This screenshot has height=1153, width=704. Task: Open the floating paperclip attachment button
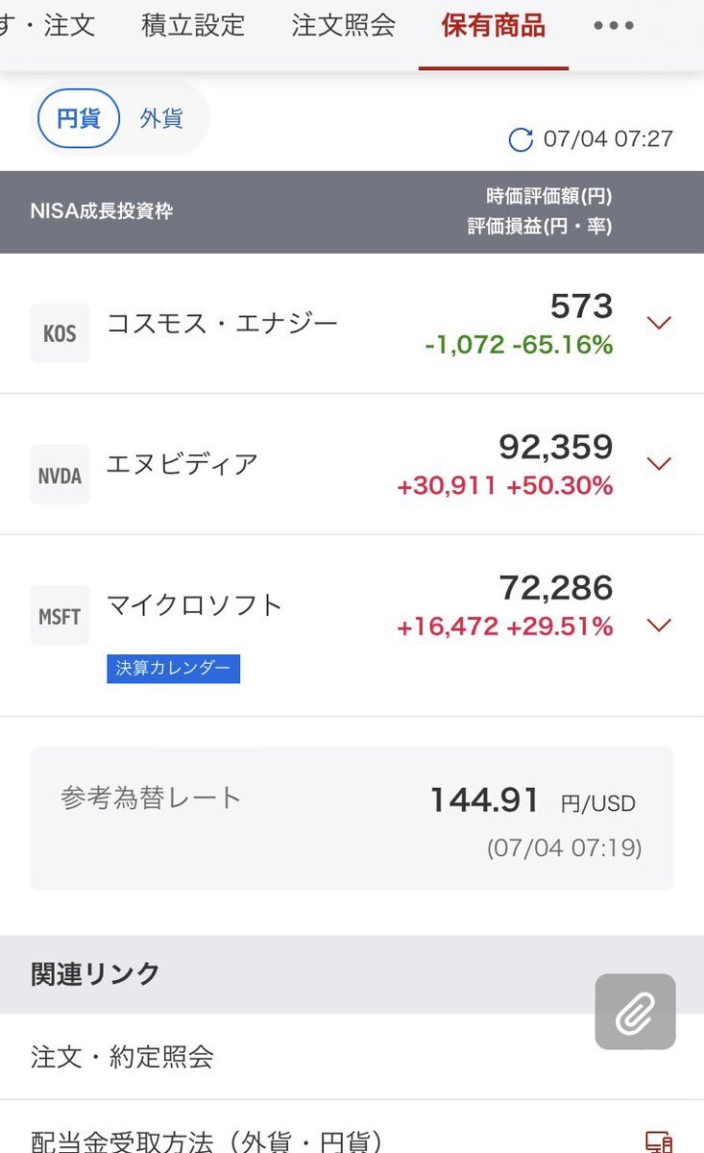click(635, 1012)
